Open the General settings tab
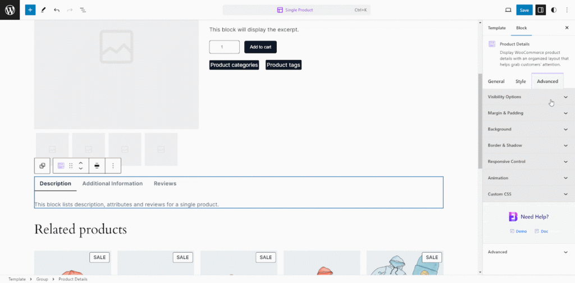 coord(496,81)
